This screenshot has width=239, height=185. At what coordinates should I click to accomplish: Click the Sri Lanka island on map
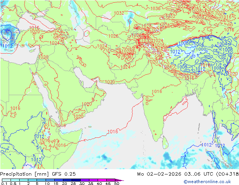[x=165, y=143]
